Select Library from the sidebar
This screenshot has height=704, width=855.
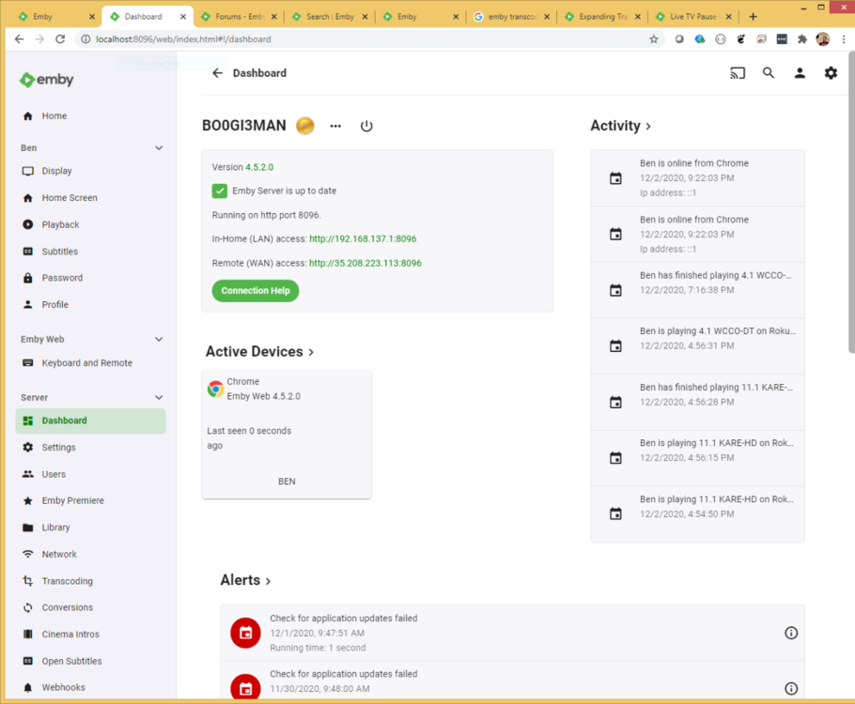(55, 528)
